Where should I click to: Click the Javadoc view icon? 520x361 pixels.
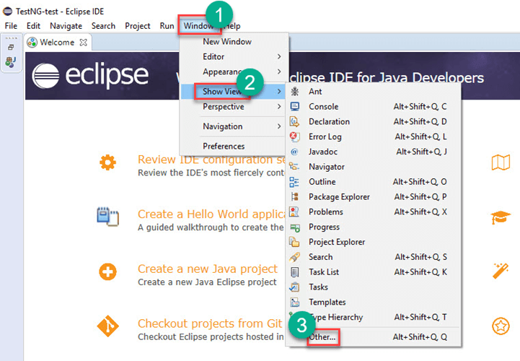(294, 152)
